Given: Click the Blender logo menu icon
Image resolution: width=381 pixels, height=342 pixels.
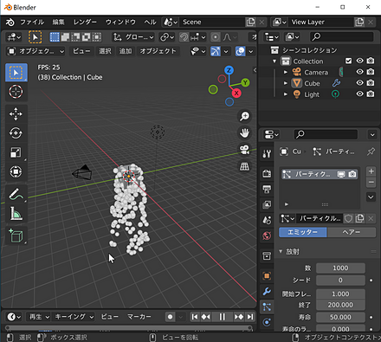Looking at the screenshot, I should (x=10, y=22).
